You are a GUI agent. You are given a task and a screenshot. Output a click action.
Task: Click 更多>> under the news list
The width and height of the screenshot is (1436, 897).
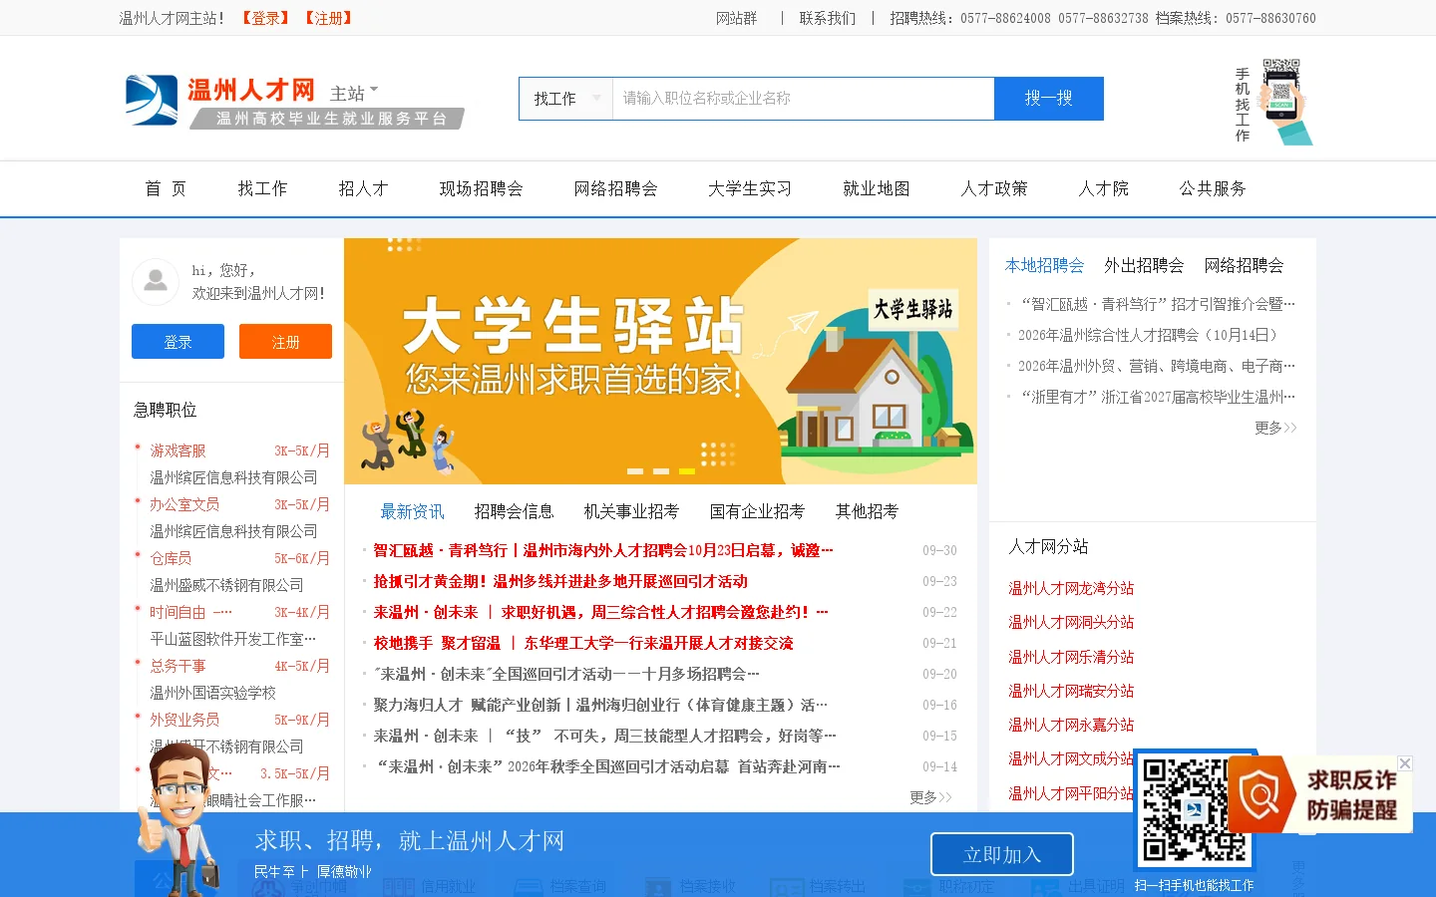tap(930, 797)
